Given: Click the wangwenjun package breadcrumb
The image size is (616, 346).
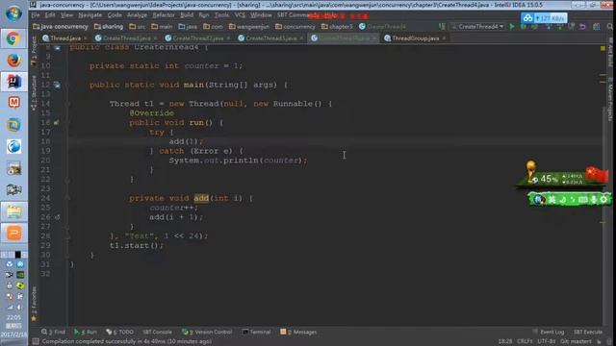Looking at the screenshot, I should point(249,27).
